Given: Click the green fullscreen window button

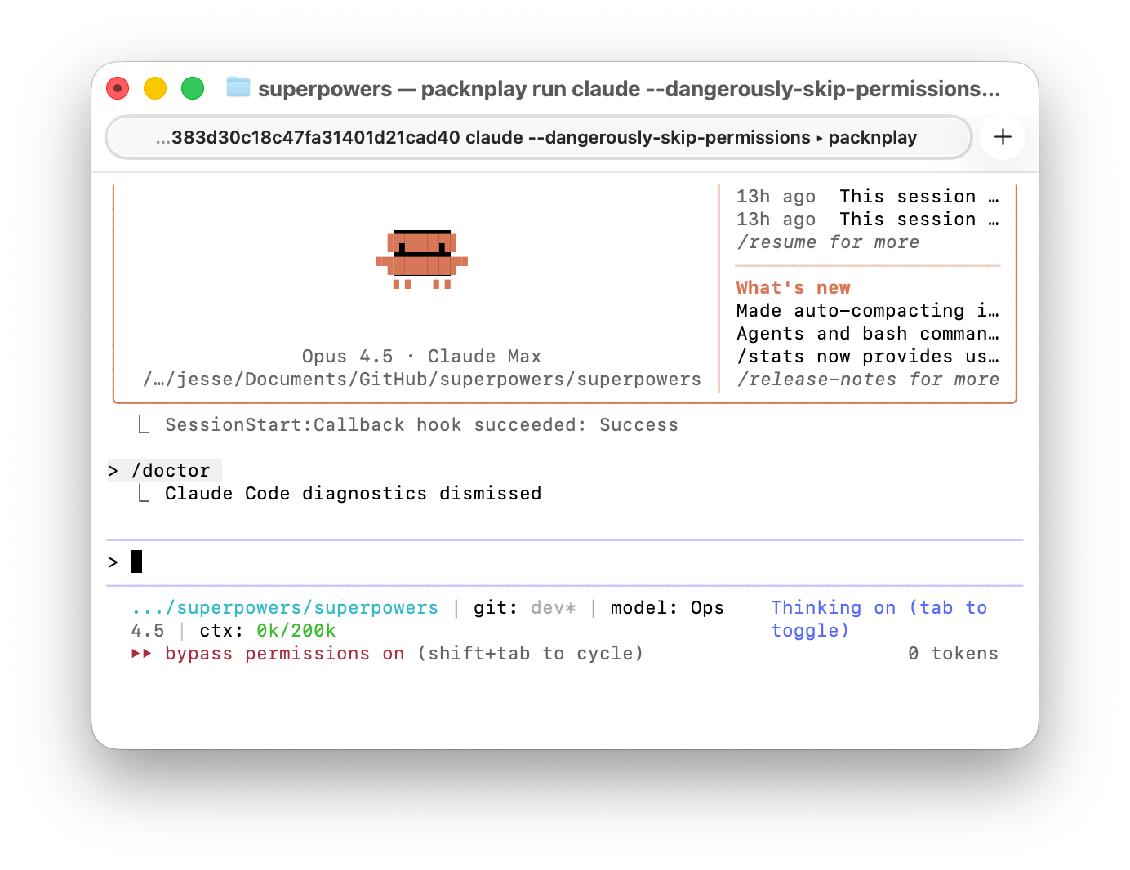Looking at the screenshot, I should (193, 88).
